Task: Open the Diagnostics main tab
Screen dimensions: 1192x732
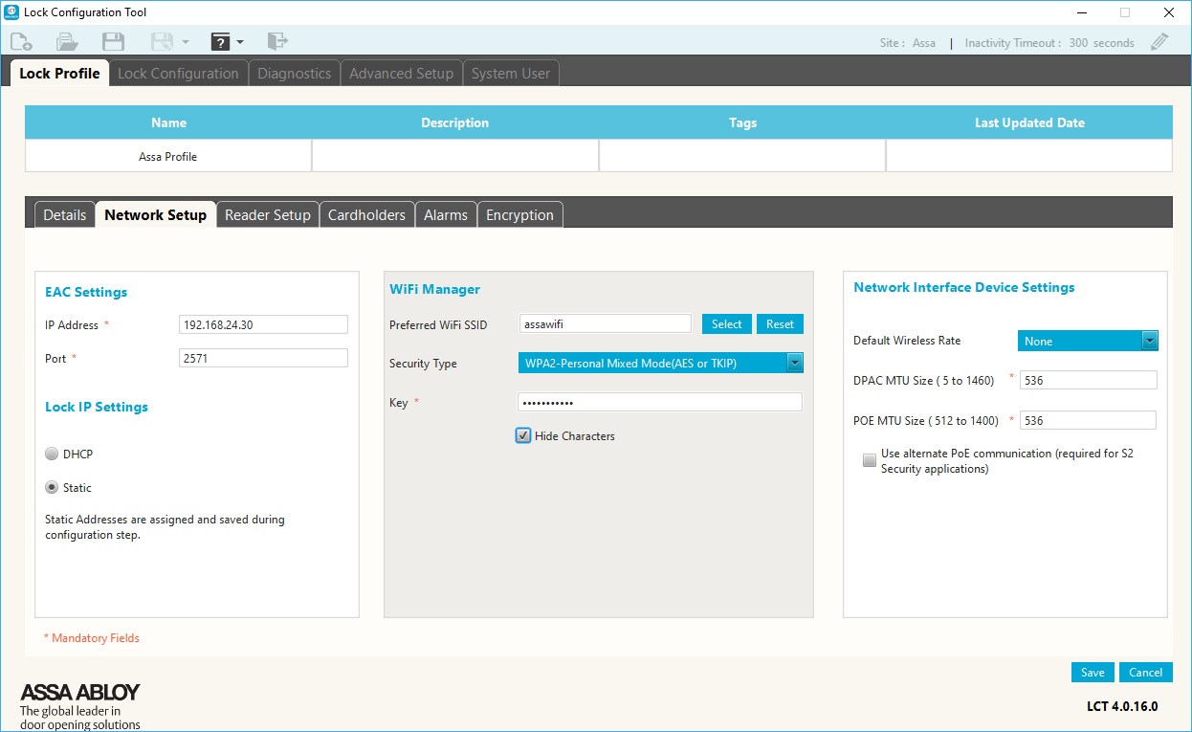Action: click(294, 74)
